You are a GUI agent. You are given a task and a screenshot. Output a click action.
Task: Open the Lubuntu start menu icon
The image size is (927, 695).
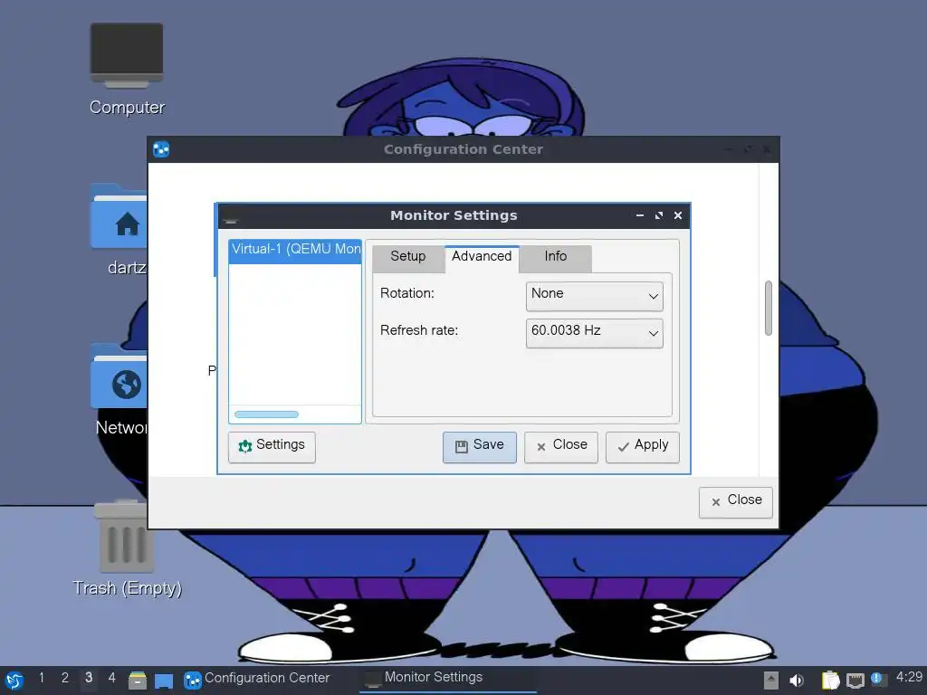coord(14,681)
